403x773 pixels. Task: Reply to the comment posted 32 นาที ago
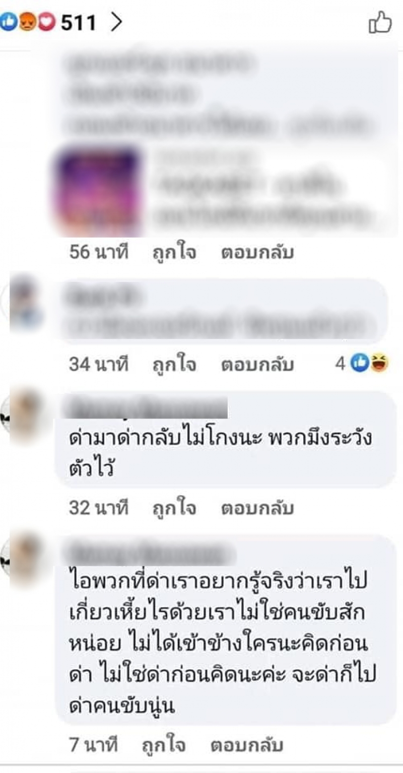pos(257,509)
